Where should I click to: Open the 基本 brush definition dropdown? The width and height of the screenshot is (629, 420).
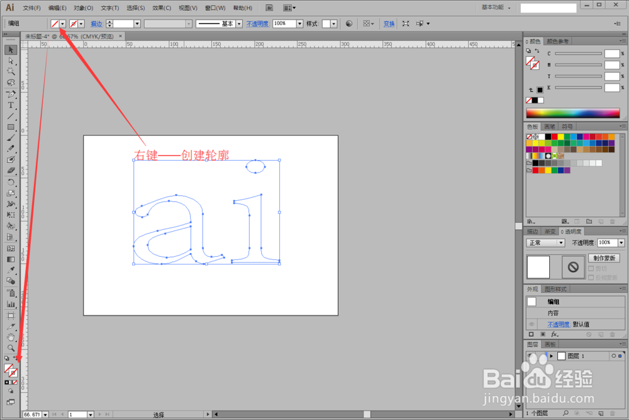tap(239, 24)
